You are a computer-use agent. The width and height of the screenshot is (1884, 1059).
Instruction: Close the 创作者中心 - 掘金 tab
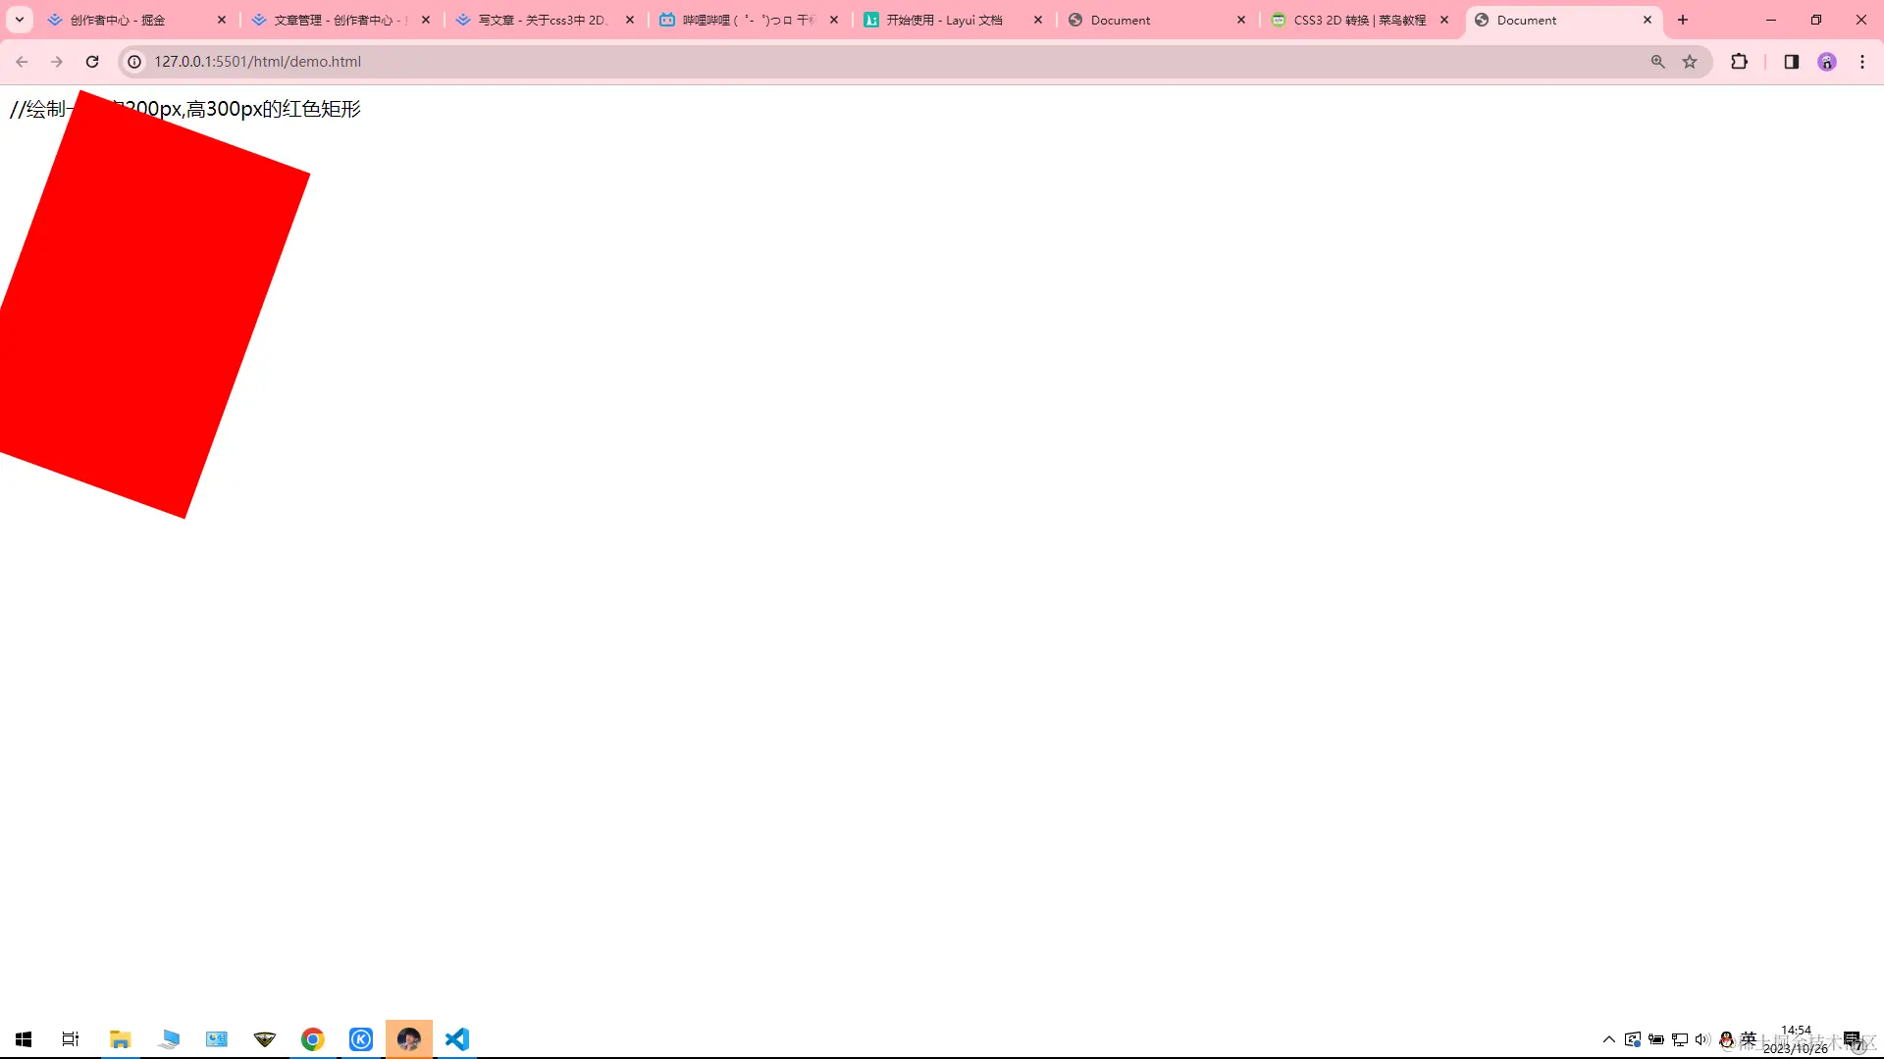(x=222, y=20)
